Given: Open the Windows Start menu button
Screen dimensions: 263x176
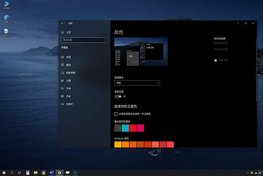Looking at the screenshot, I should [x=4, y=172].
